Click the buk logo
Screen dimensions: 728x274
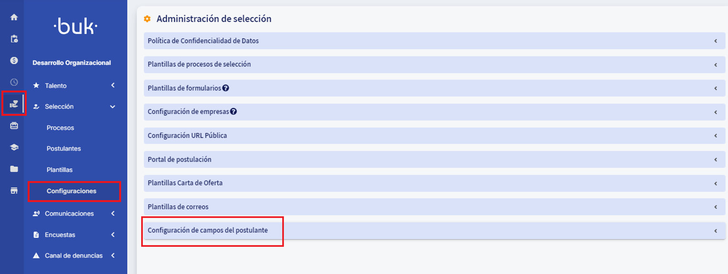pos(75,28)
